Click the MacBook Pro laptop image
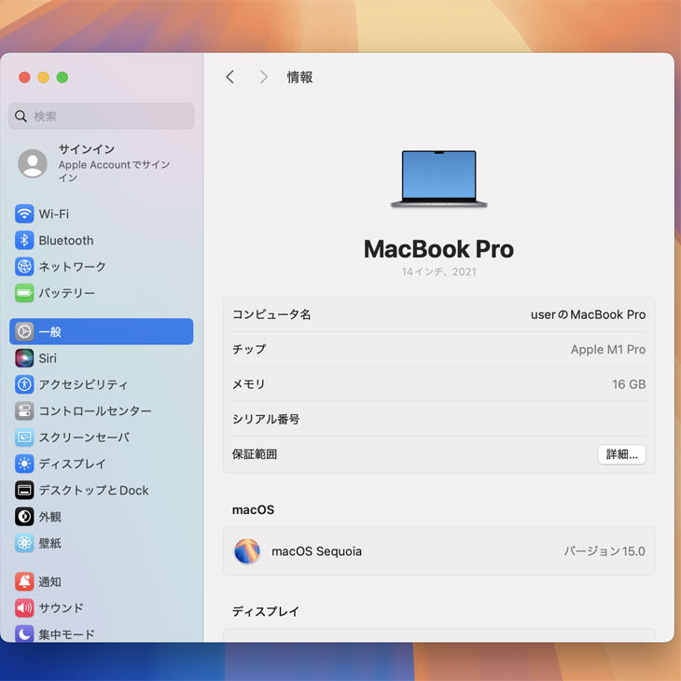 pyautogui.click(x=438, y=179)
